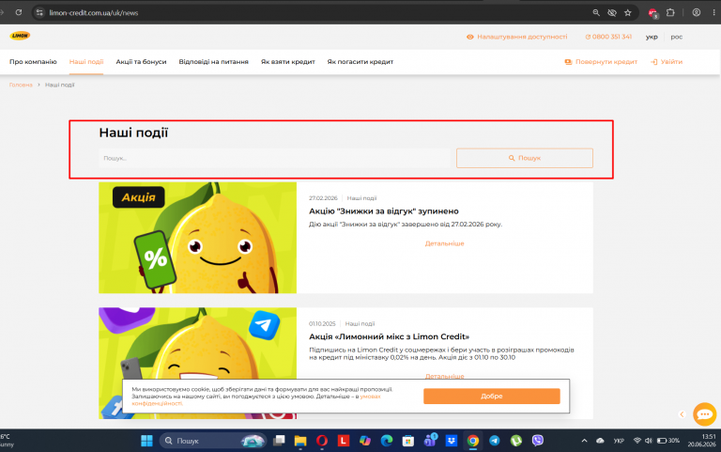Click the orange-outlined Пошук search button

(x=525, y=158)
